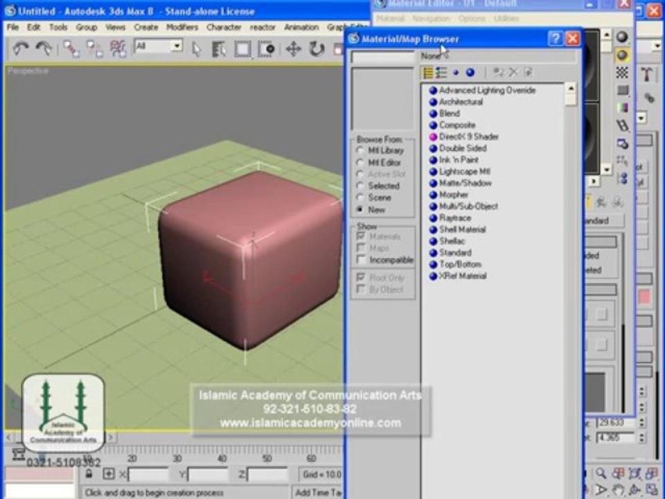Click the X coordinate input field
665x499 pixels.
click(148, 474)
